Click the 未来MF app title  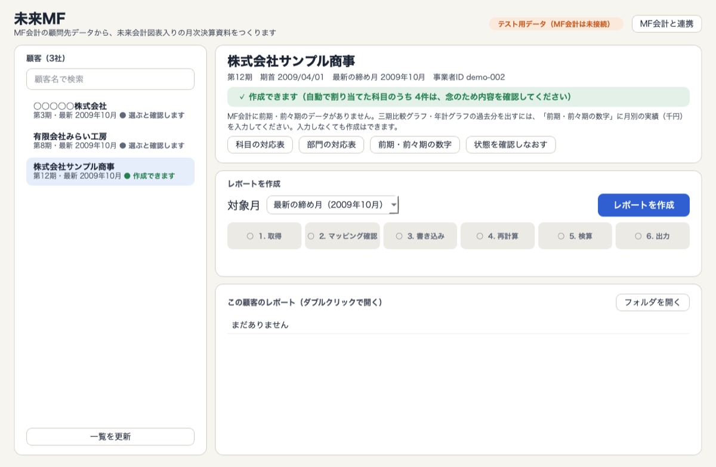click(40, 18)
